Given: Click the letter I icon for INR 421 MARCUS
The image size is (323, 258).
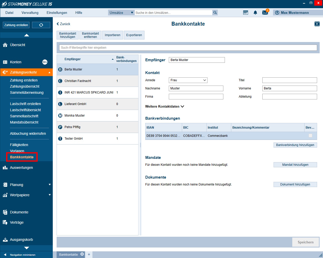Looking at the screenshot, I should tap(60, 92).
